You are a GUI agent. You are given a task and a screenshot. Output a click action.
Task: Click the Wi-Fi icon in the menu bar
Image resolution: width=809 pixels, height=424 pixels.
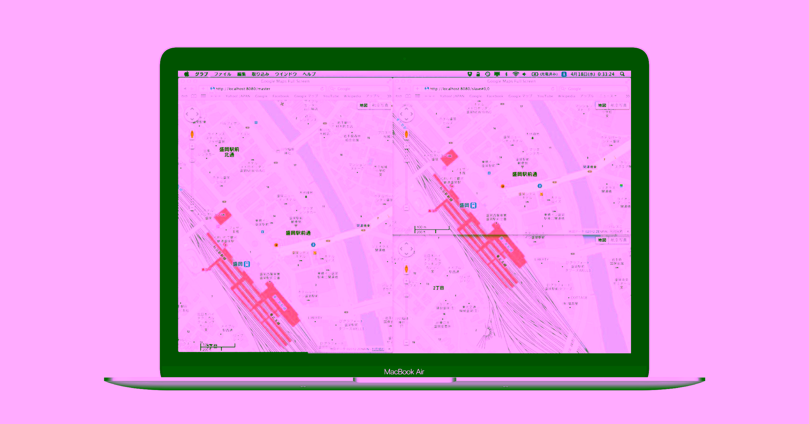515,74
